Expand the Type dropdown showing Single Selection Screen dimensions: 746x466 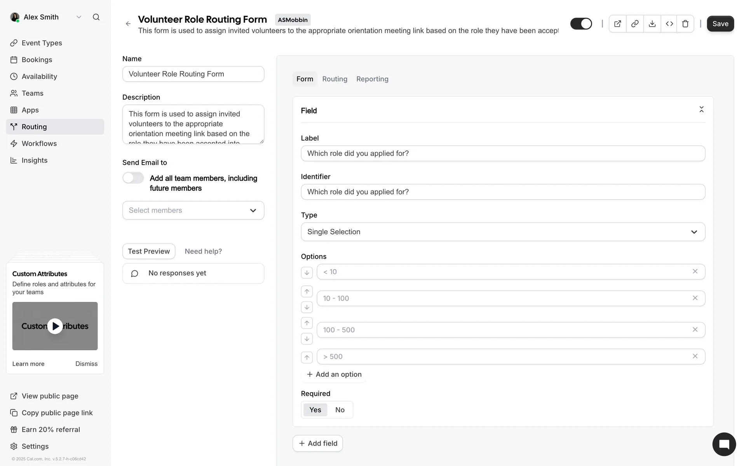pos(503,232)
